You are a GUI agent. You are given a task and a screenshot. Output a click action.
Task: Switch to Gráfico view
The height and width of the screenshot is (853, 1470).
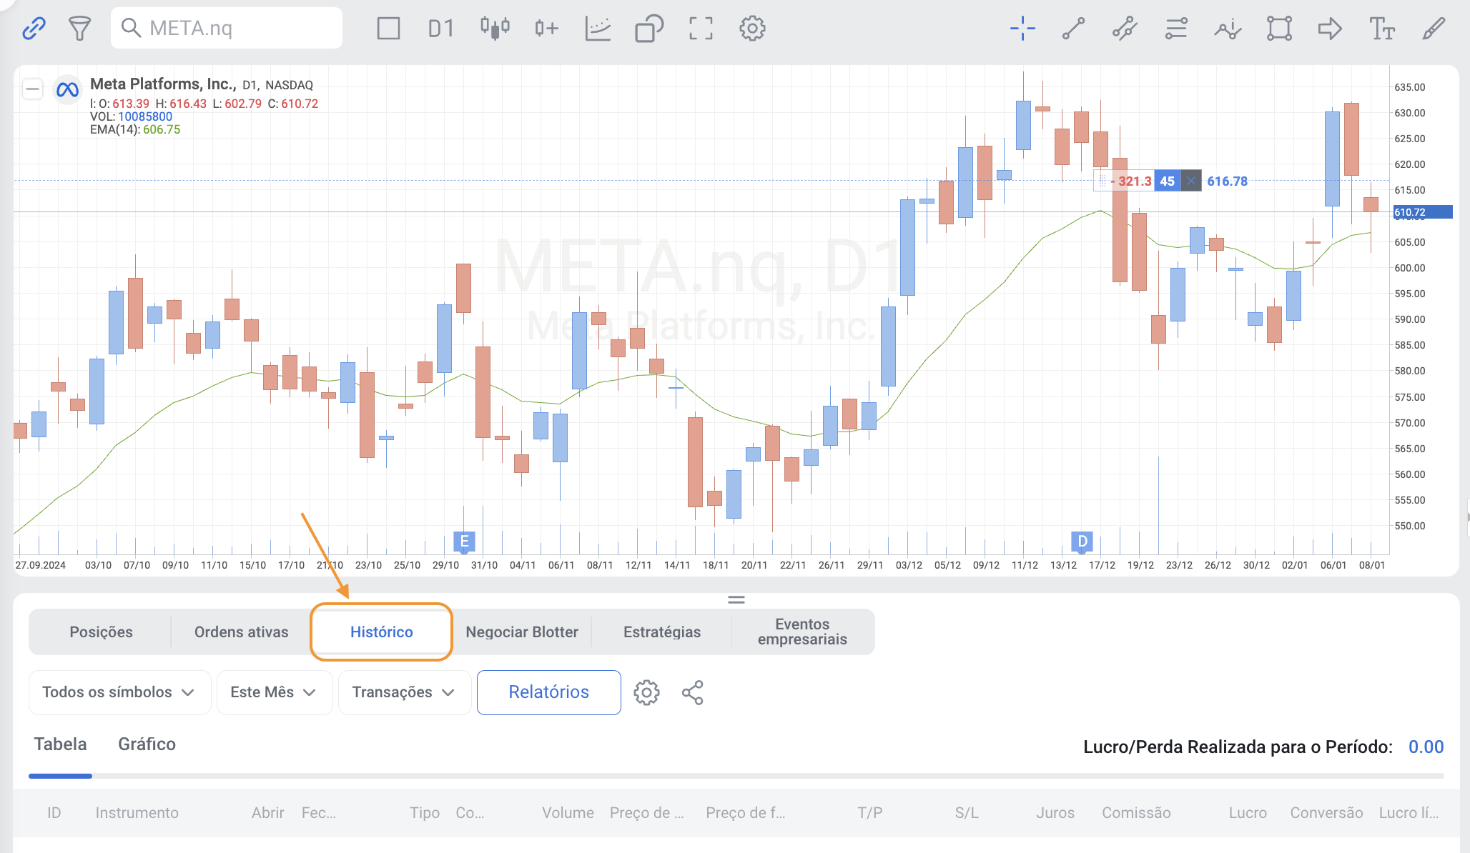(147, 744)
